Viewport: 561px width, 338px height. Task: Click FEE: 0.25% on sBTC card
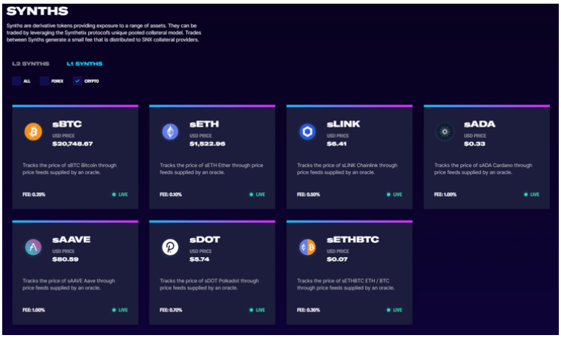(34, 194)
